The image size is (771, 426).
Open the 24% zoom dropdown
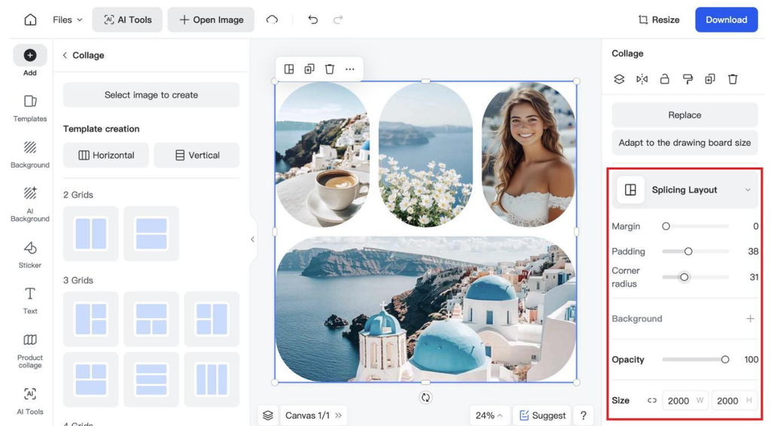coord(489,415)
